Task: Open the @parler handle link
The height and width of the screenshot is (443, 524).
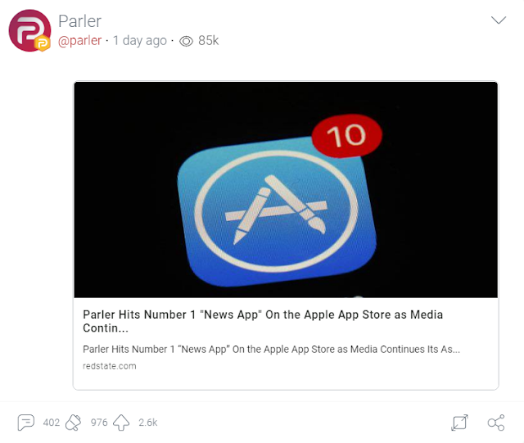Action: pos(80,41)
